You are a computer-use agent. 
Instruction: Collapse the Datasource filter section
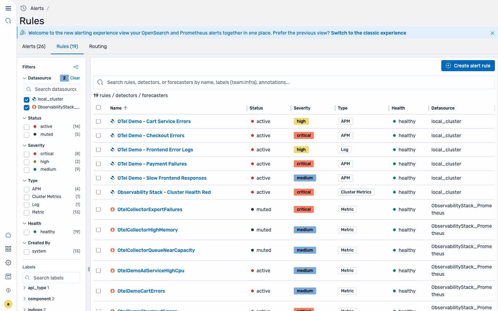click(25, 78)
